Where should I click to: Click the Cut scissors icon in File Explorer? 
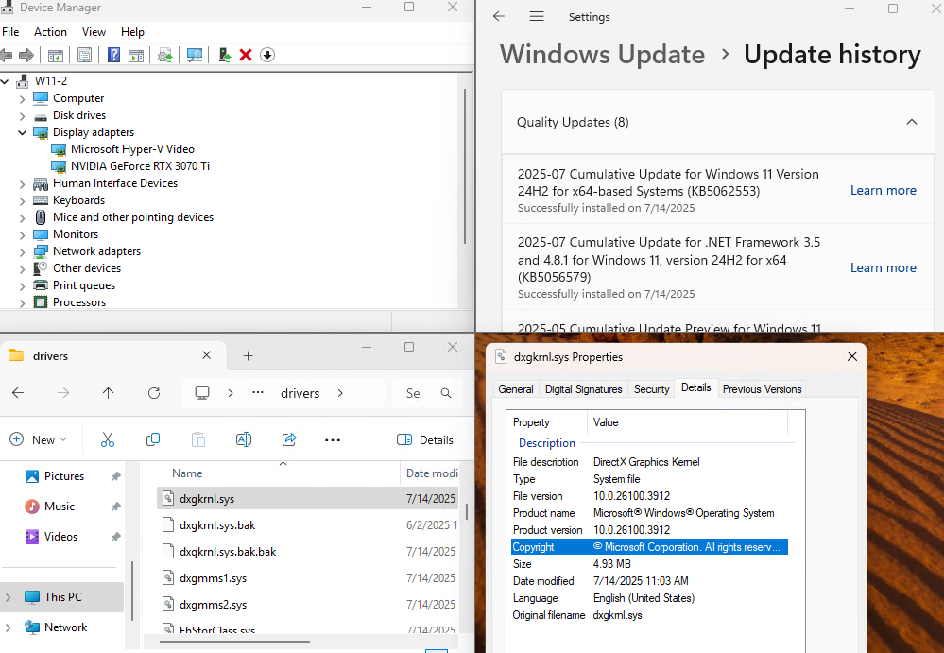click(108, 440)
